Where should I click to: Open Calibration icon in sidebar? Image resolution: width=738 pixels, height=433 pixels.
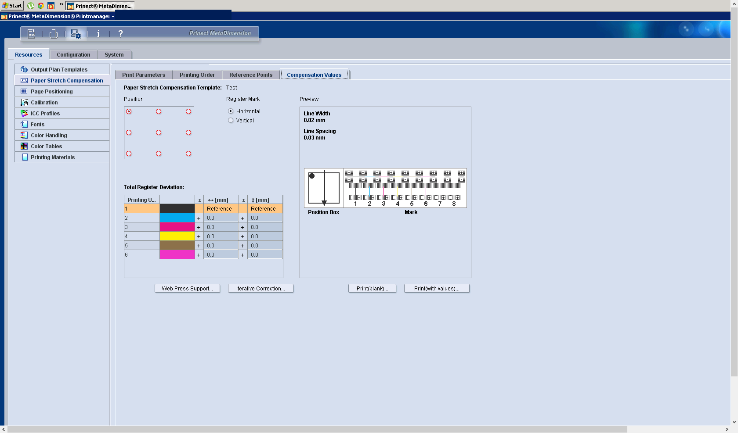click(x=24, y=103)
